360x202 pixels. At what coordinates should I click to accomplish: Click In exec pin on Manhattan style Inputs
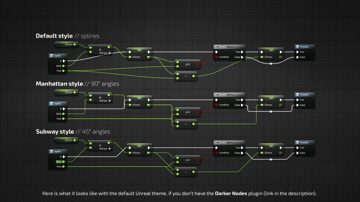pos(64,109)
